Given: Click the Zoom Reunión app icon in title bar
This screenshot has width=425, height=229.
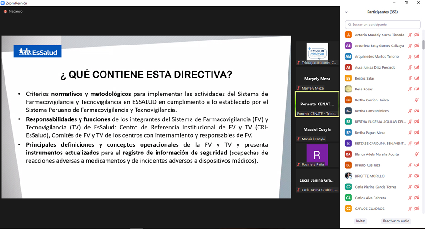Looking at the screenshot, I should click(3, 3).
